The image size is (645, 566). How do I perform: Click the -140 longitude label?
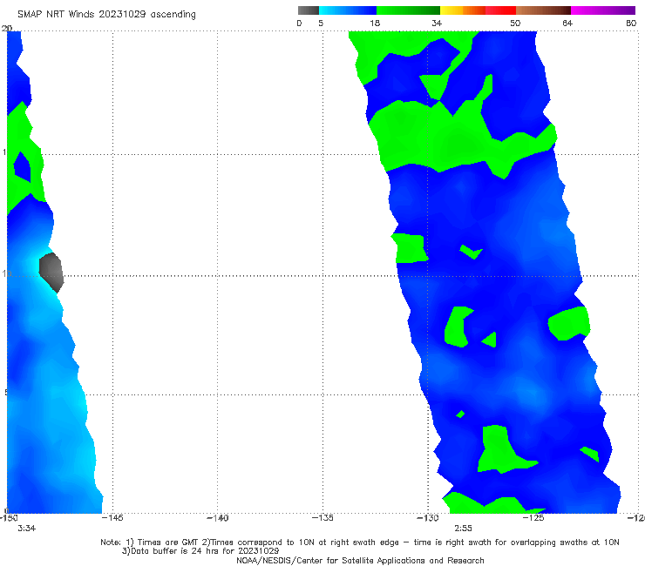(x=217, y=518)
